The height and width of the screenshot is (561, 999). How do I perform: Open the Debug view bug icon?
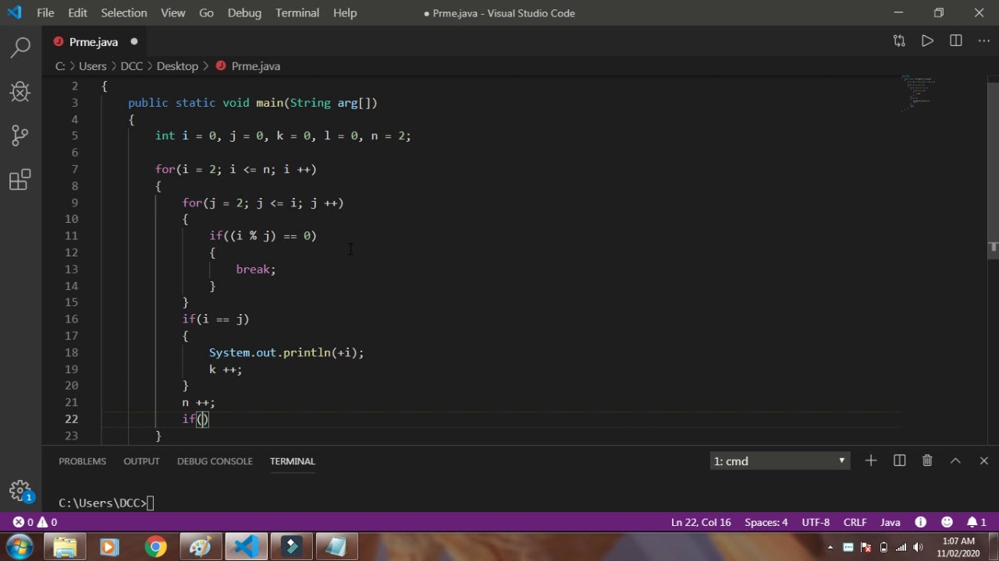click(x=21, y=91)
